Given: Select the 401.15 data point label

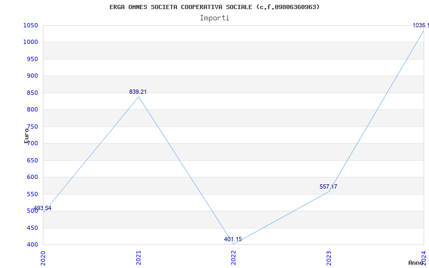Looking at the screenshot, I should 233,239.
